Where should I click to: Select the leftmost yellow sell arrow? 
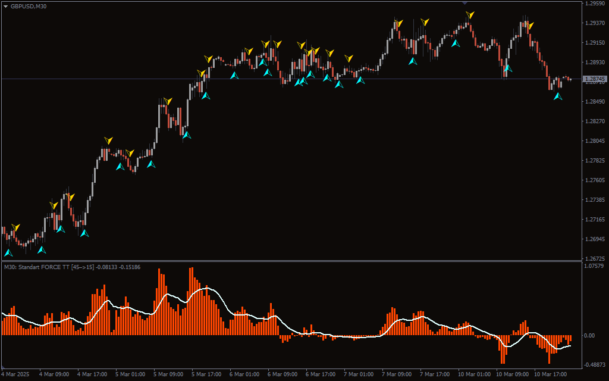16,227
